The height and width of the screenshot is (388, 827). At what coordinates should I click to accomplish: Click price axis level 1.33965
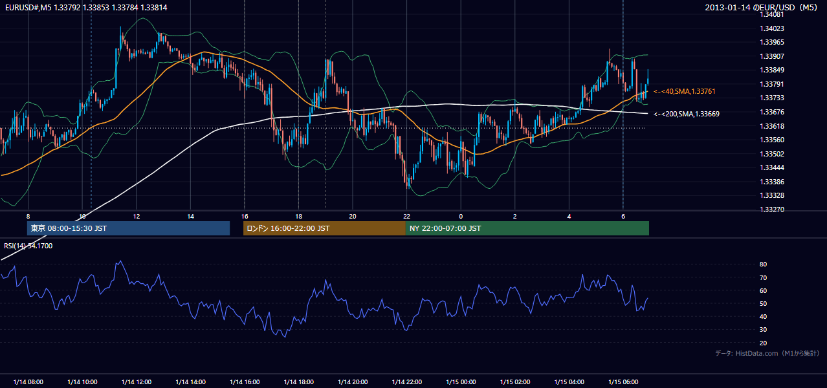tap(773, 43)
